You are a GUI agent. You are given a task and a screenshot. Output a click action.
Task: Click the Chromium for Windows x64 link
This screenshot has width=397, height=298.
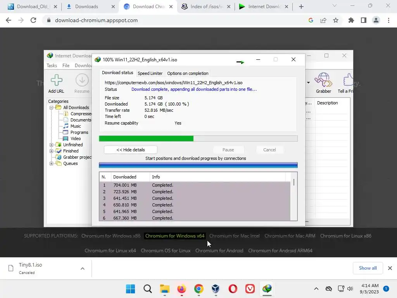(x=175, y=236)
